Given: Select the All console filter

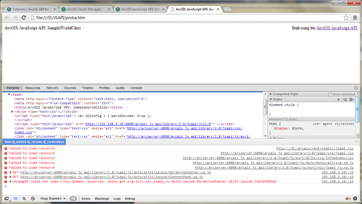Looking at the screenshot, I should pyautogui.click(x=73, y=199).
